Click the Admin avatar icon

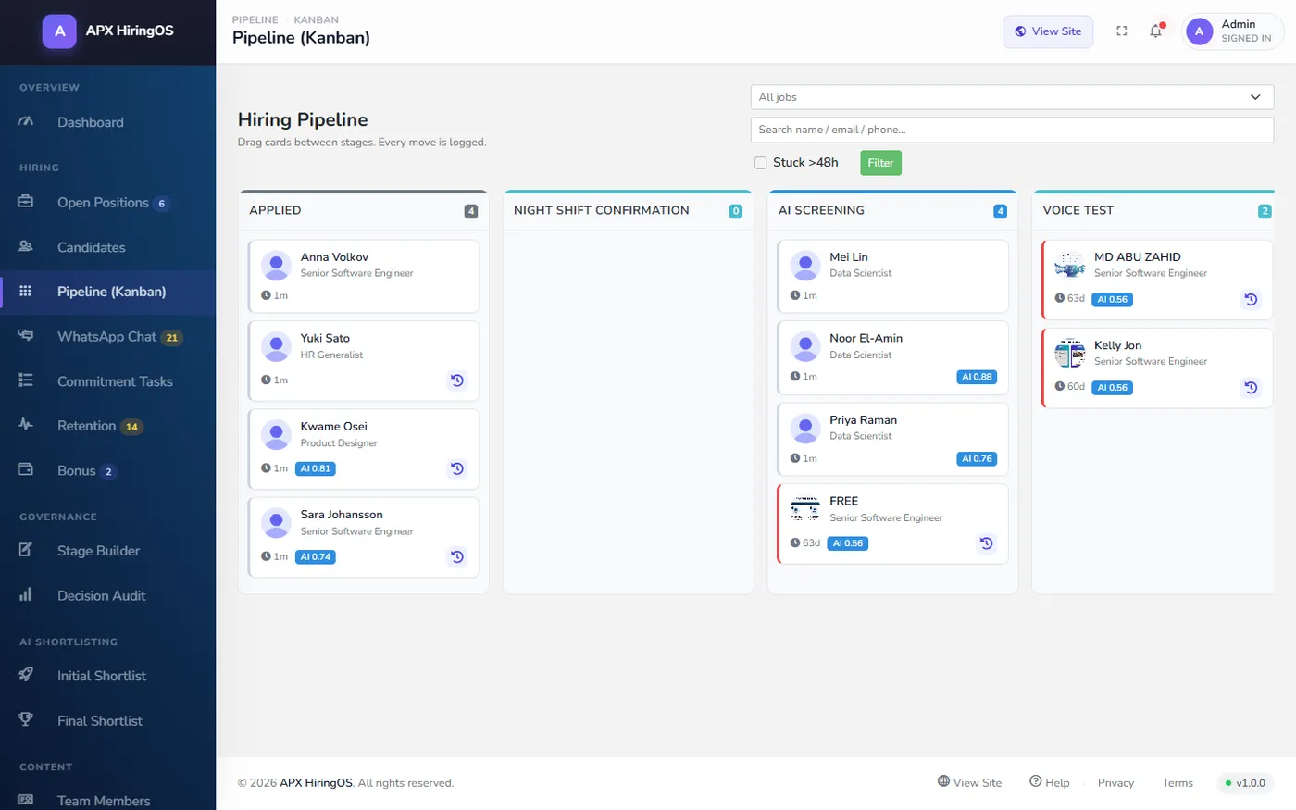(1200, 31)
